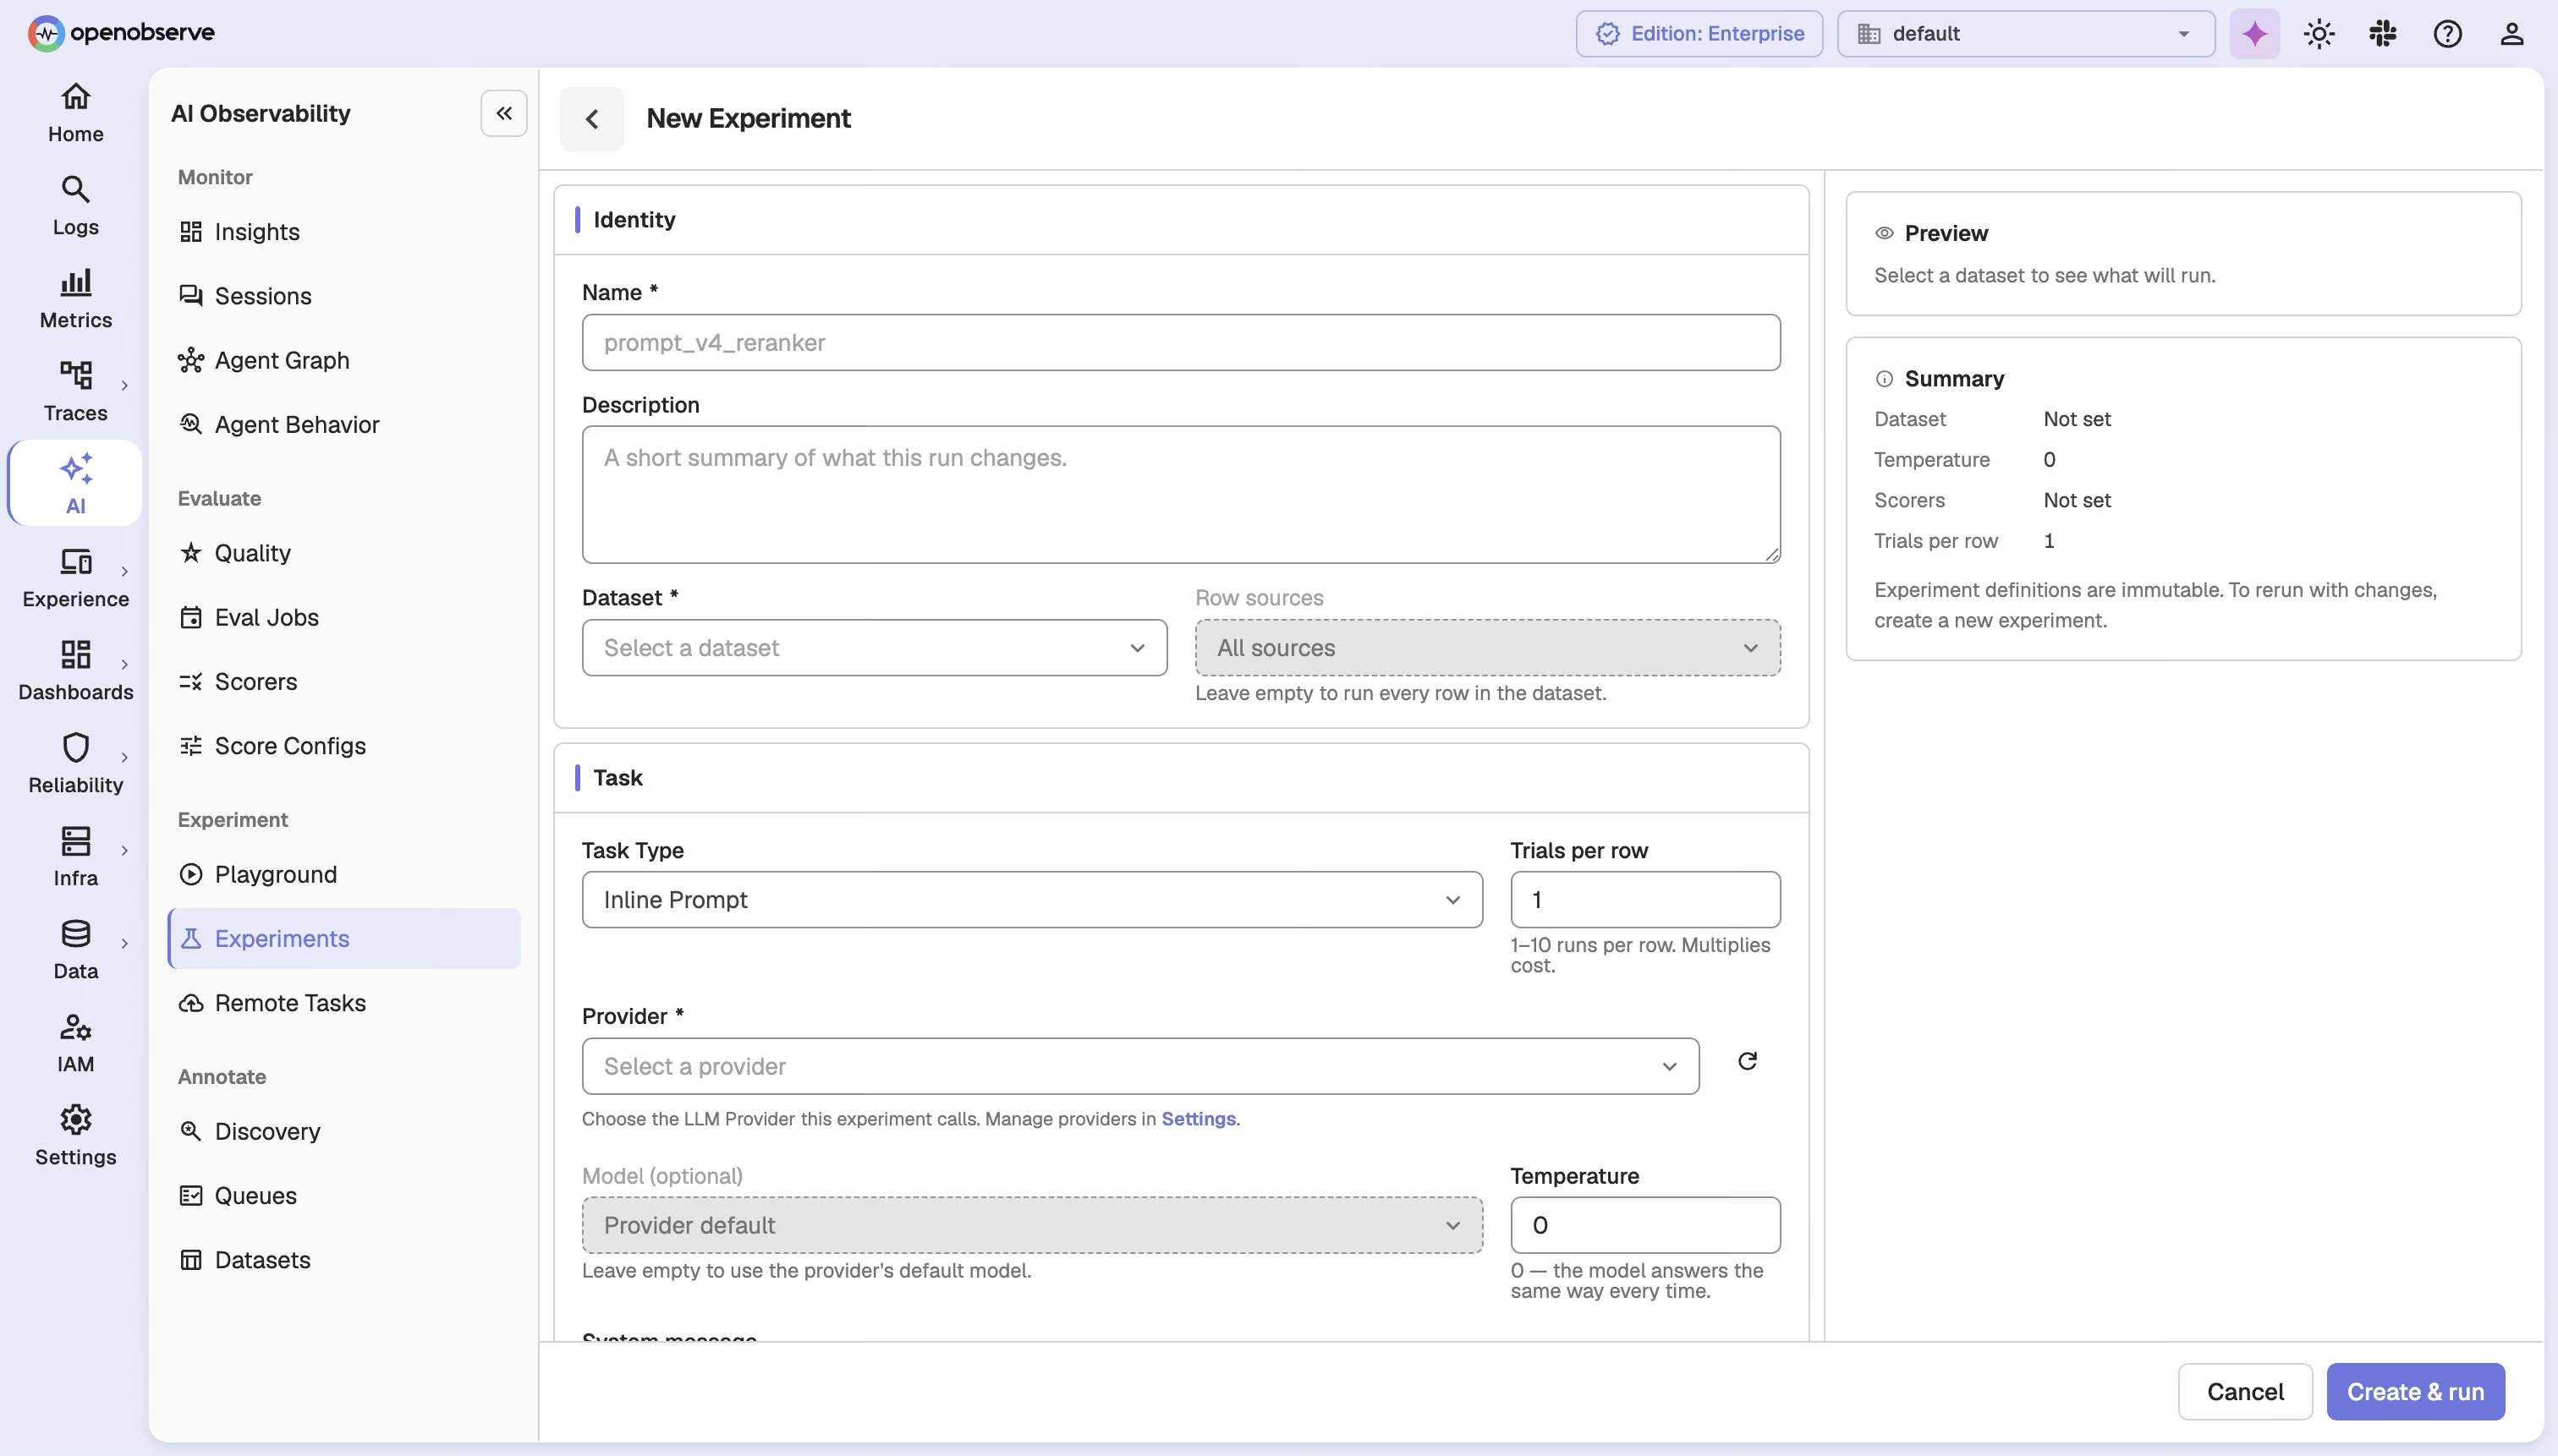
Task: Open the Select a dataset dropdown
Action: coord(873,648)
